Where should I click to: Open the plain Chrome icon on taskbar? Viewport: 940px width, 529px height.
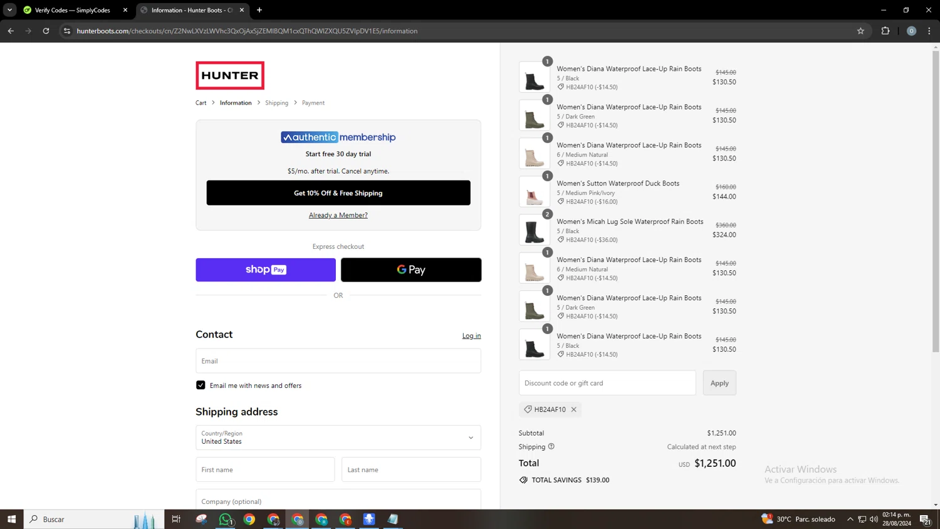(x=249, y=519)
